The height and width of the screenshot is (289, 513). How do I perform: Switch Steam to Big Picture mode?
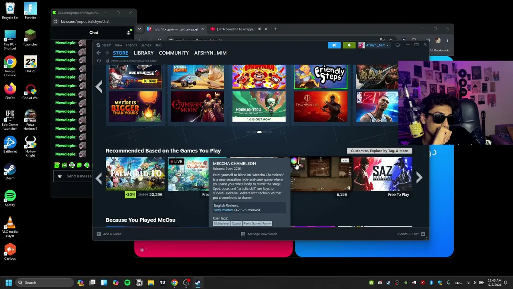(398, 45)
